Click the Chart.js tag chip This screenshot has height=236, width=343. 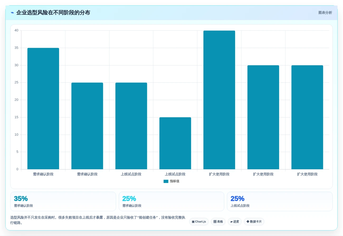click(199, 222)
